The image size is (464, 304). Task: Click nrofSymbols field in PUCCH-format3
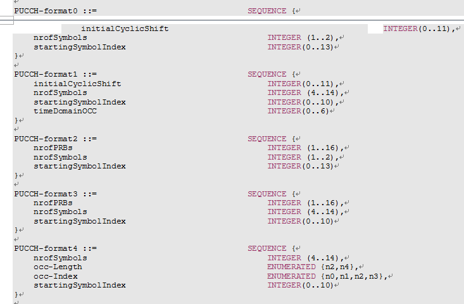60,212
